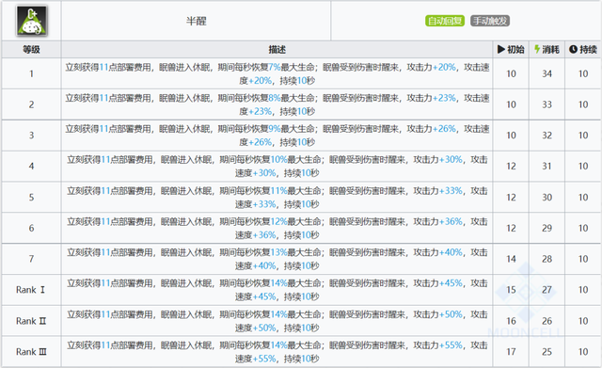Click the lightning icon beside 消耗
The width and height of the screenshot is (602, 368).
click(x=537, y=49)
